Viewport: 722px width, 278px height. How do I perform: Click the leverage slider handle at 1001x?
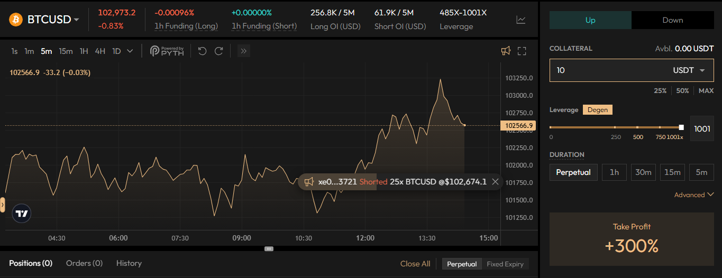[x=681, y=127]
